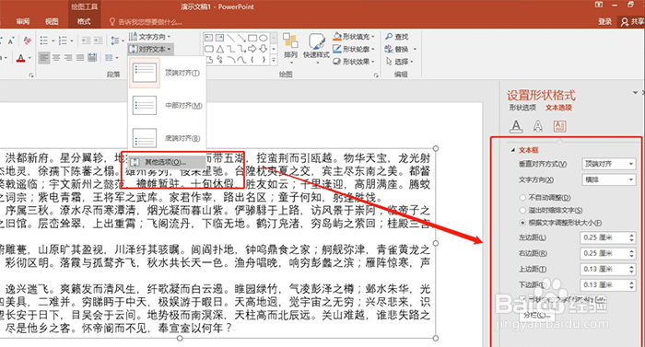This screenshot has height=347, width=645.
Task: Pick the right brace shape
Action: click(263, 60)
